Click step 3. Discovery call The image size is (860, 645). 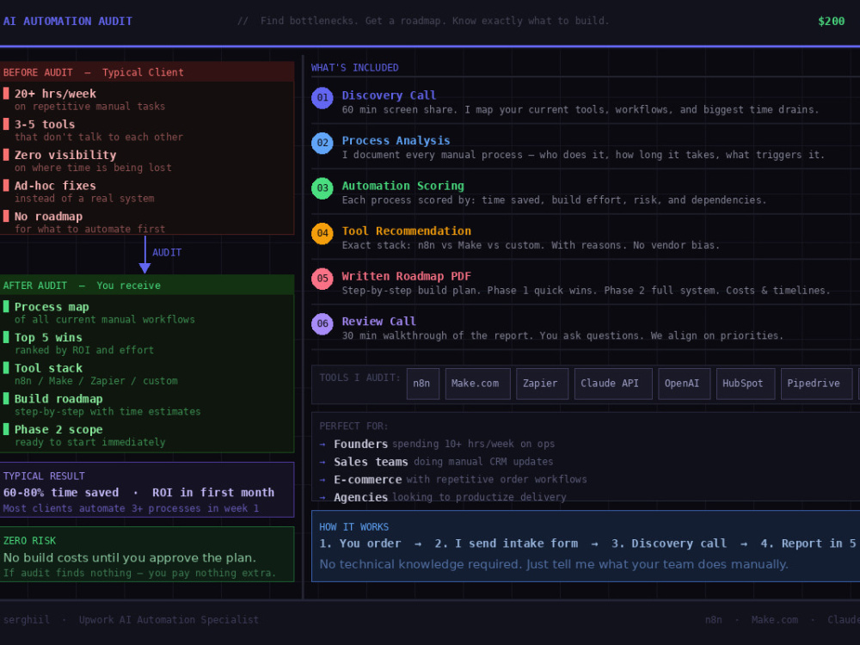(x=668, y=544)
